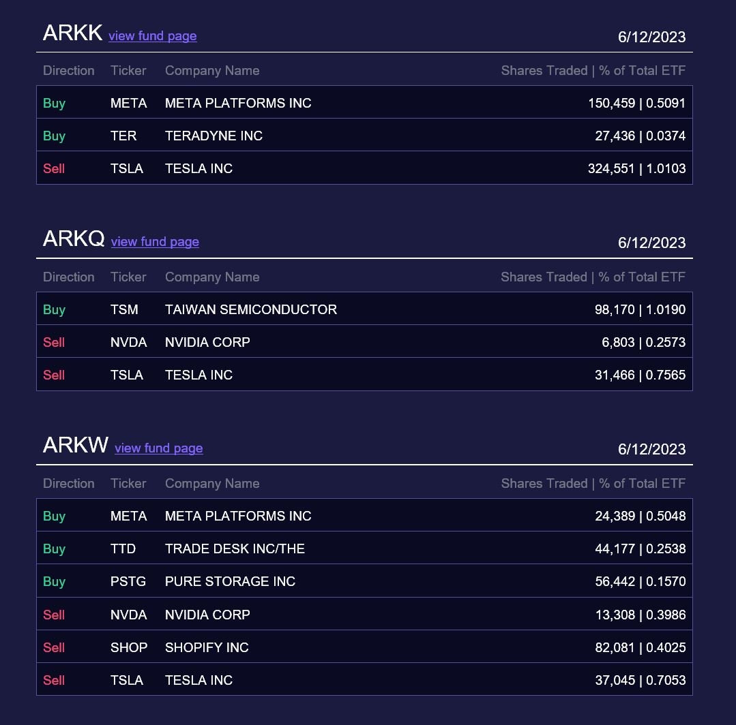Click the SHOPIFY INC sell row
Viewport: 736px width, 725px height.
tap(364, 647)
